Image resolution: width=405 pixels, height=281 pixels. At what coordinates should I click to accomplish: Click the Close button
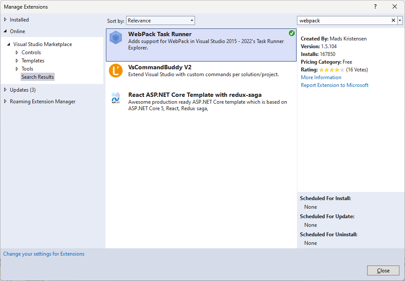click(383, 270)
